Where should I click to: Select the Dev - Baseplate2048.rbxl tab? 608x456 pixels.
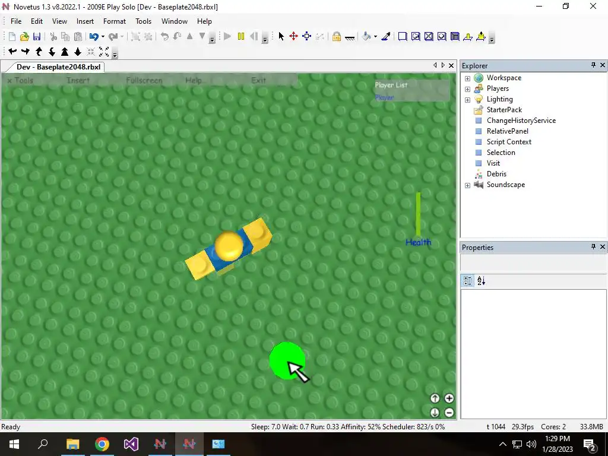point(58,66)
